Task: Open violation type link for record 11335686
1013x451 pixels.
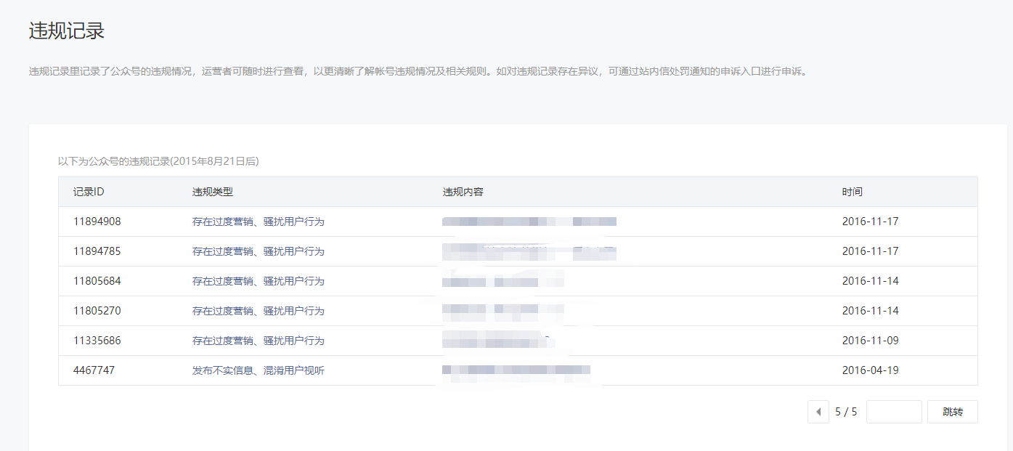Action: pos(258,341)
